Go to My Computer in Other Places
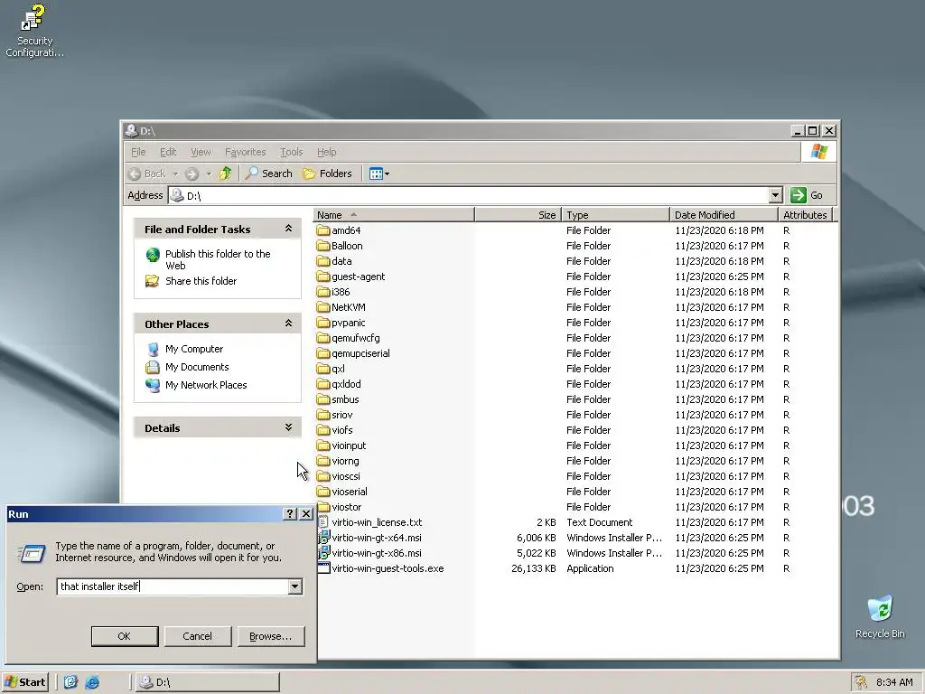 [194, 349]
